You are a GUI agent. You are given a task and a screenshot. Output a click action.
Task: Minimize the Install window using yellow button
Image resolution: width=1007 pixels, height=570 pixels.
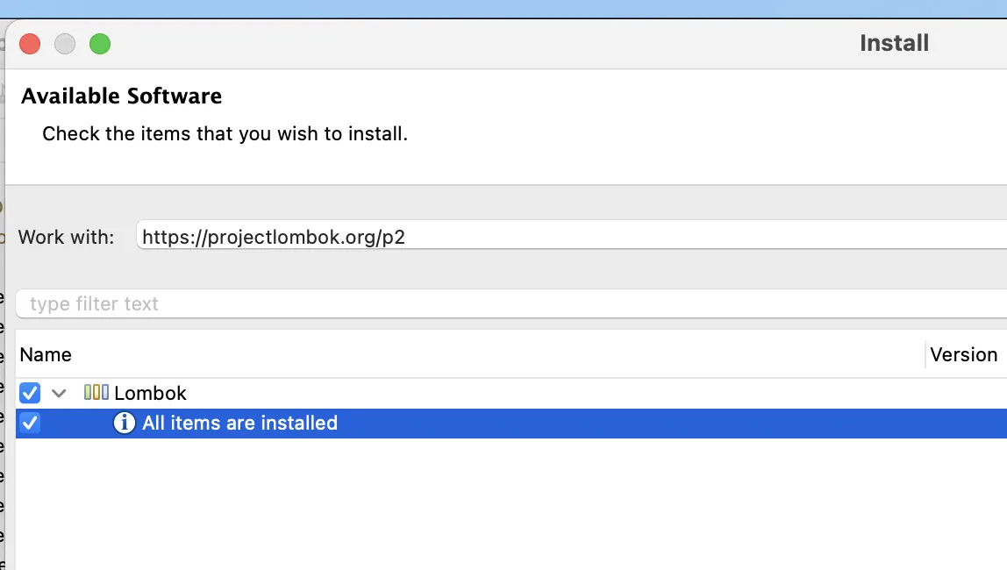65,43
